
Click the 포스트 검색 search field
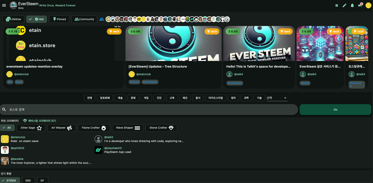tap(149, 110)
